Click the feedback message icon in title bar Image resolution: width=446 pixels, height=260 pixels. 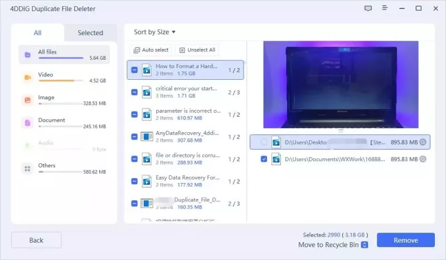point(367,8)
